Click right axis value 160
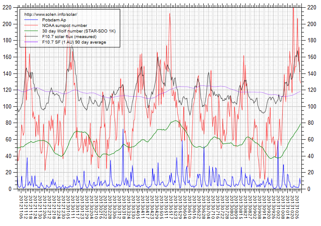 point(312,57)
